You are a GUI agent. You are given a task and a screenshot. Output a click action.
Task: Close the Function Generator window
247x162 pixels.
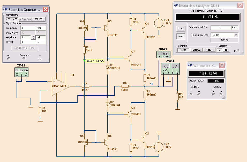[x=45, y=10]
